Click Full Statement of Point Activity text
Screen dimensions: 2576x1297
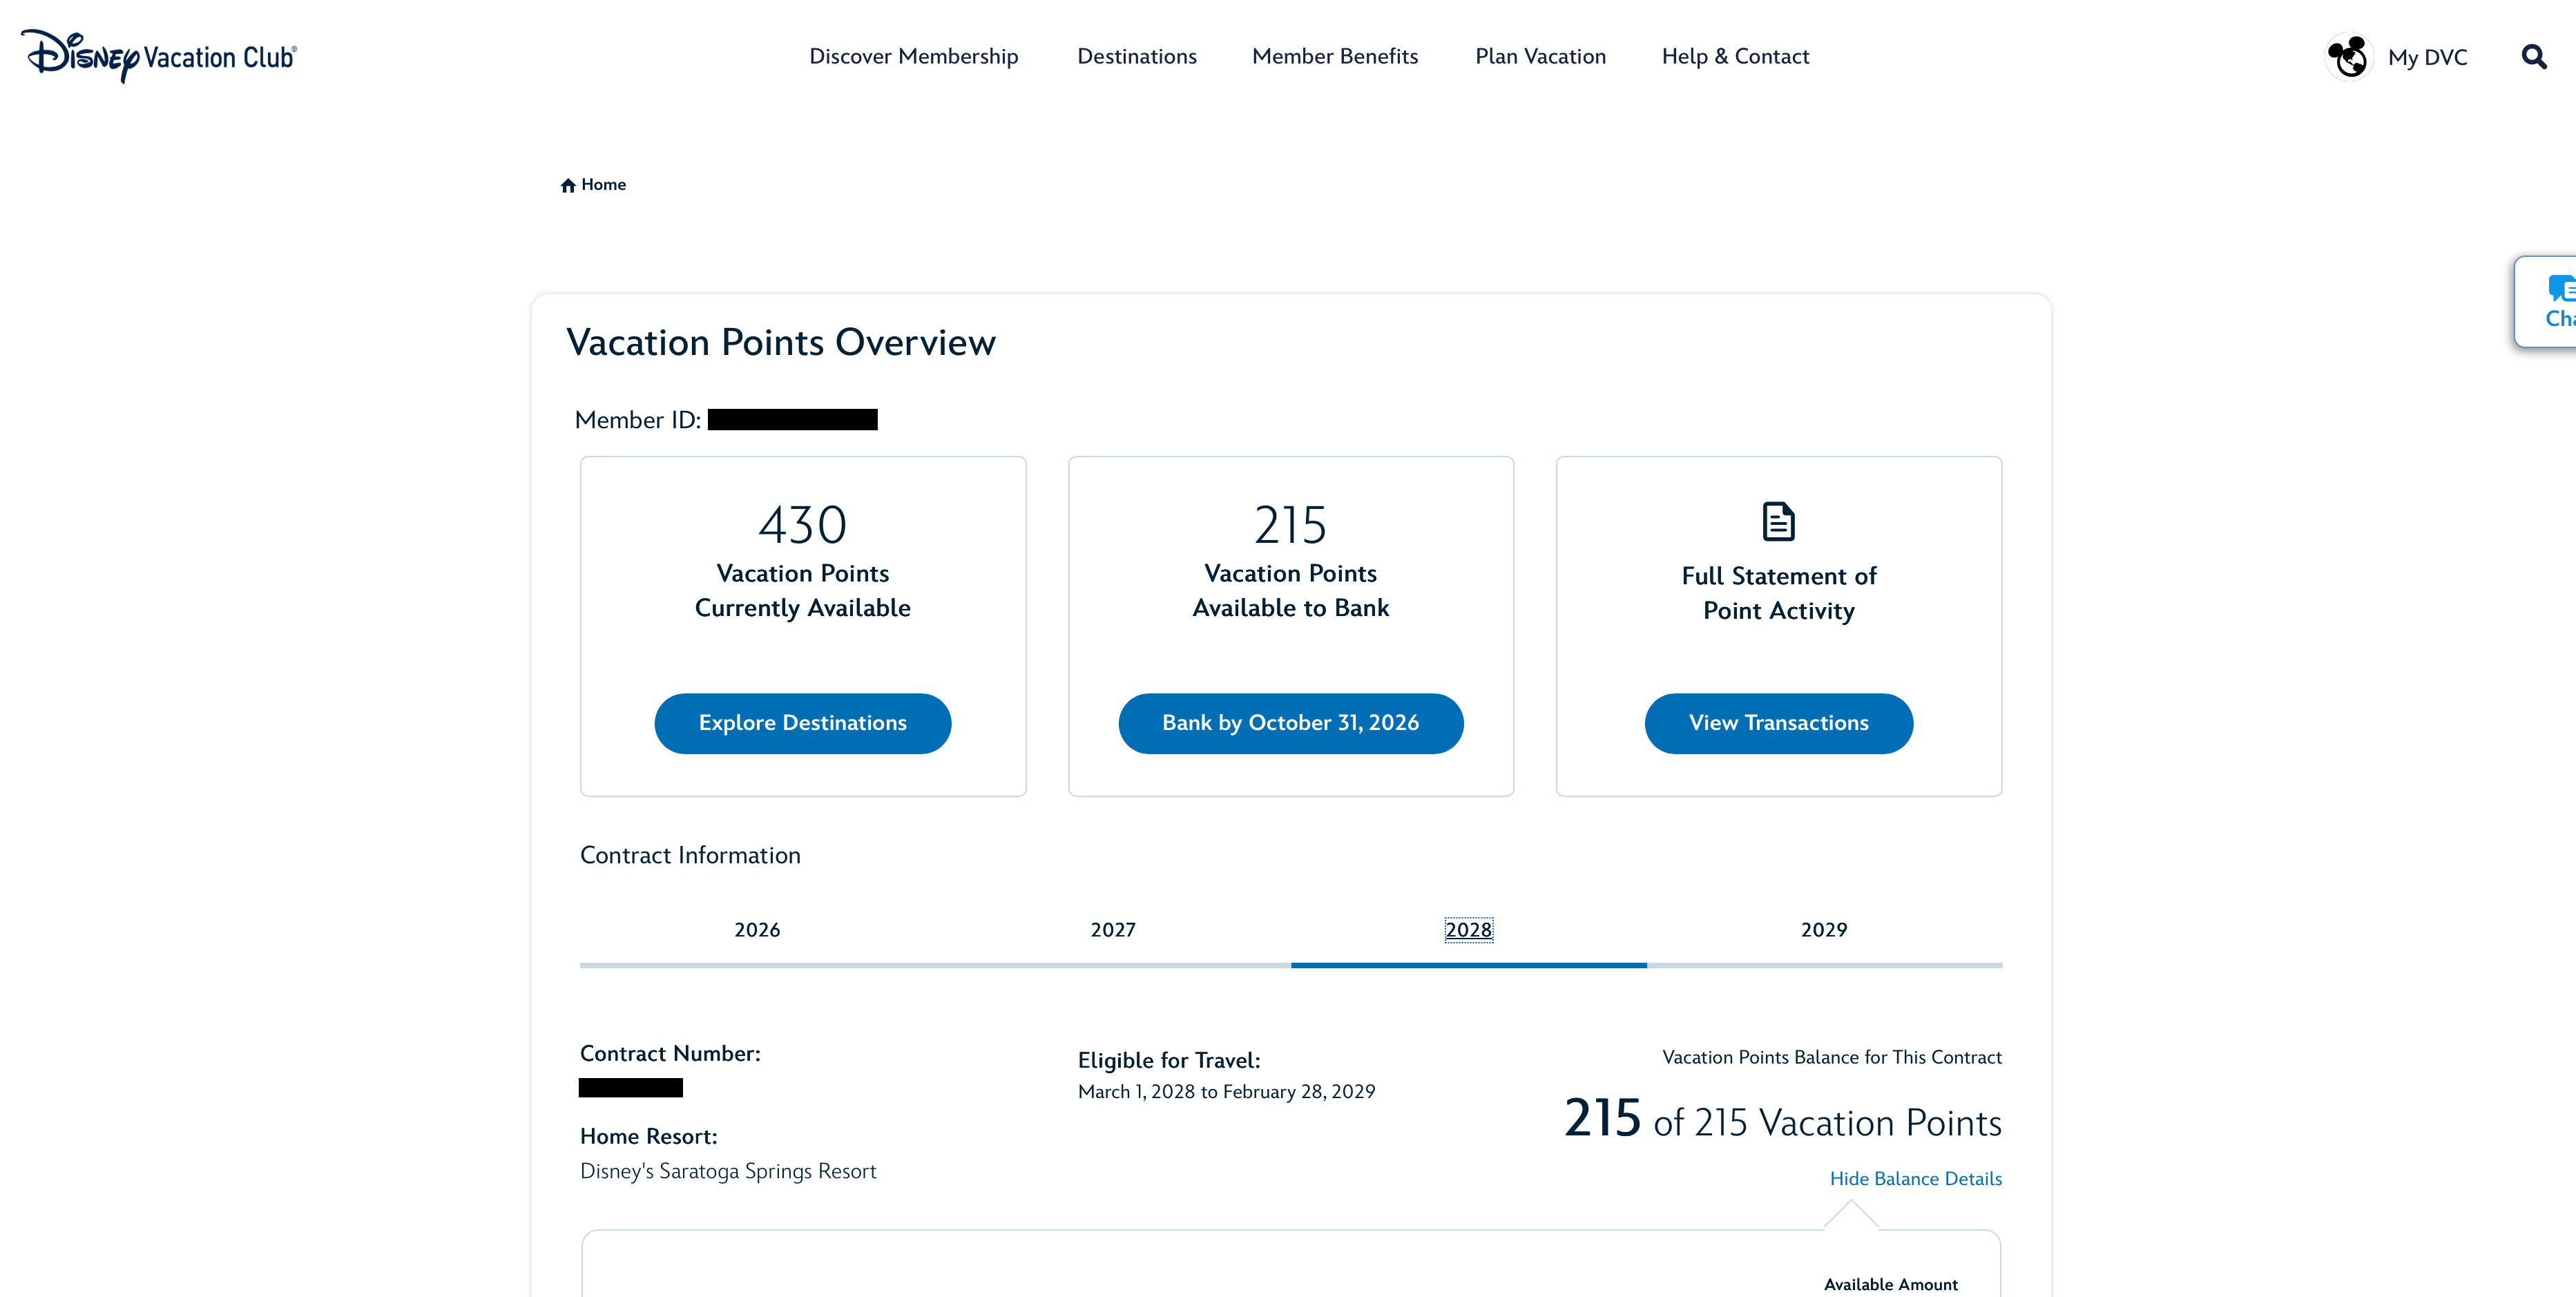click(1779, 593)
